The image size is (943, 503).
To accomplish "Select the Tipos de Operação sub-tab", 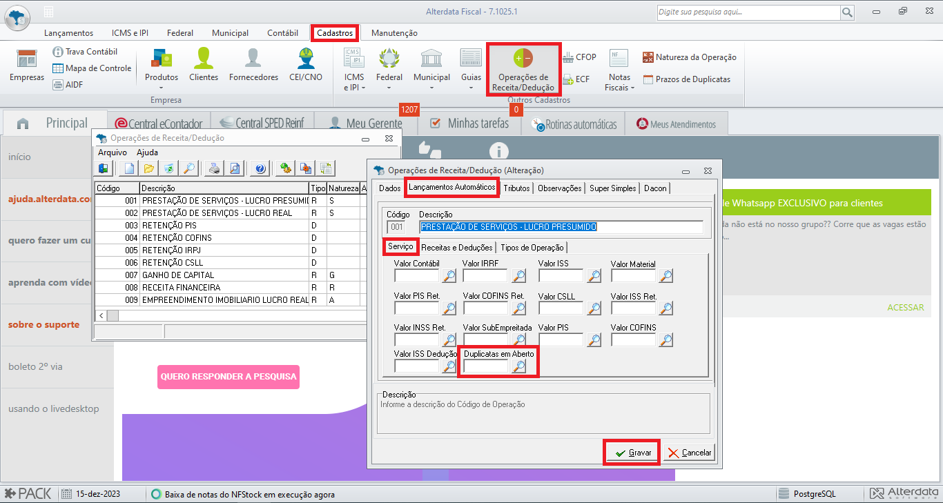I will click(x=532, y=247).
